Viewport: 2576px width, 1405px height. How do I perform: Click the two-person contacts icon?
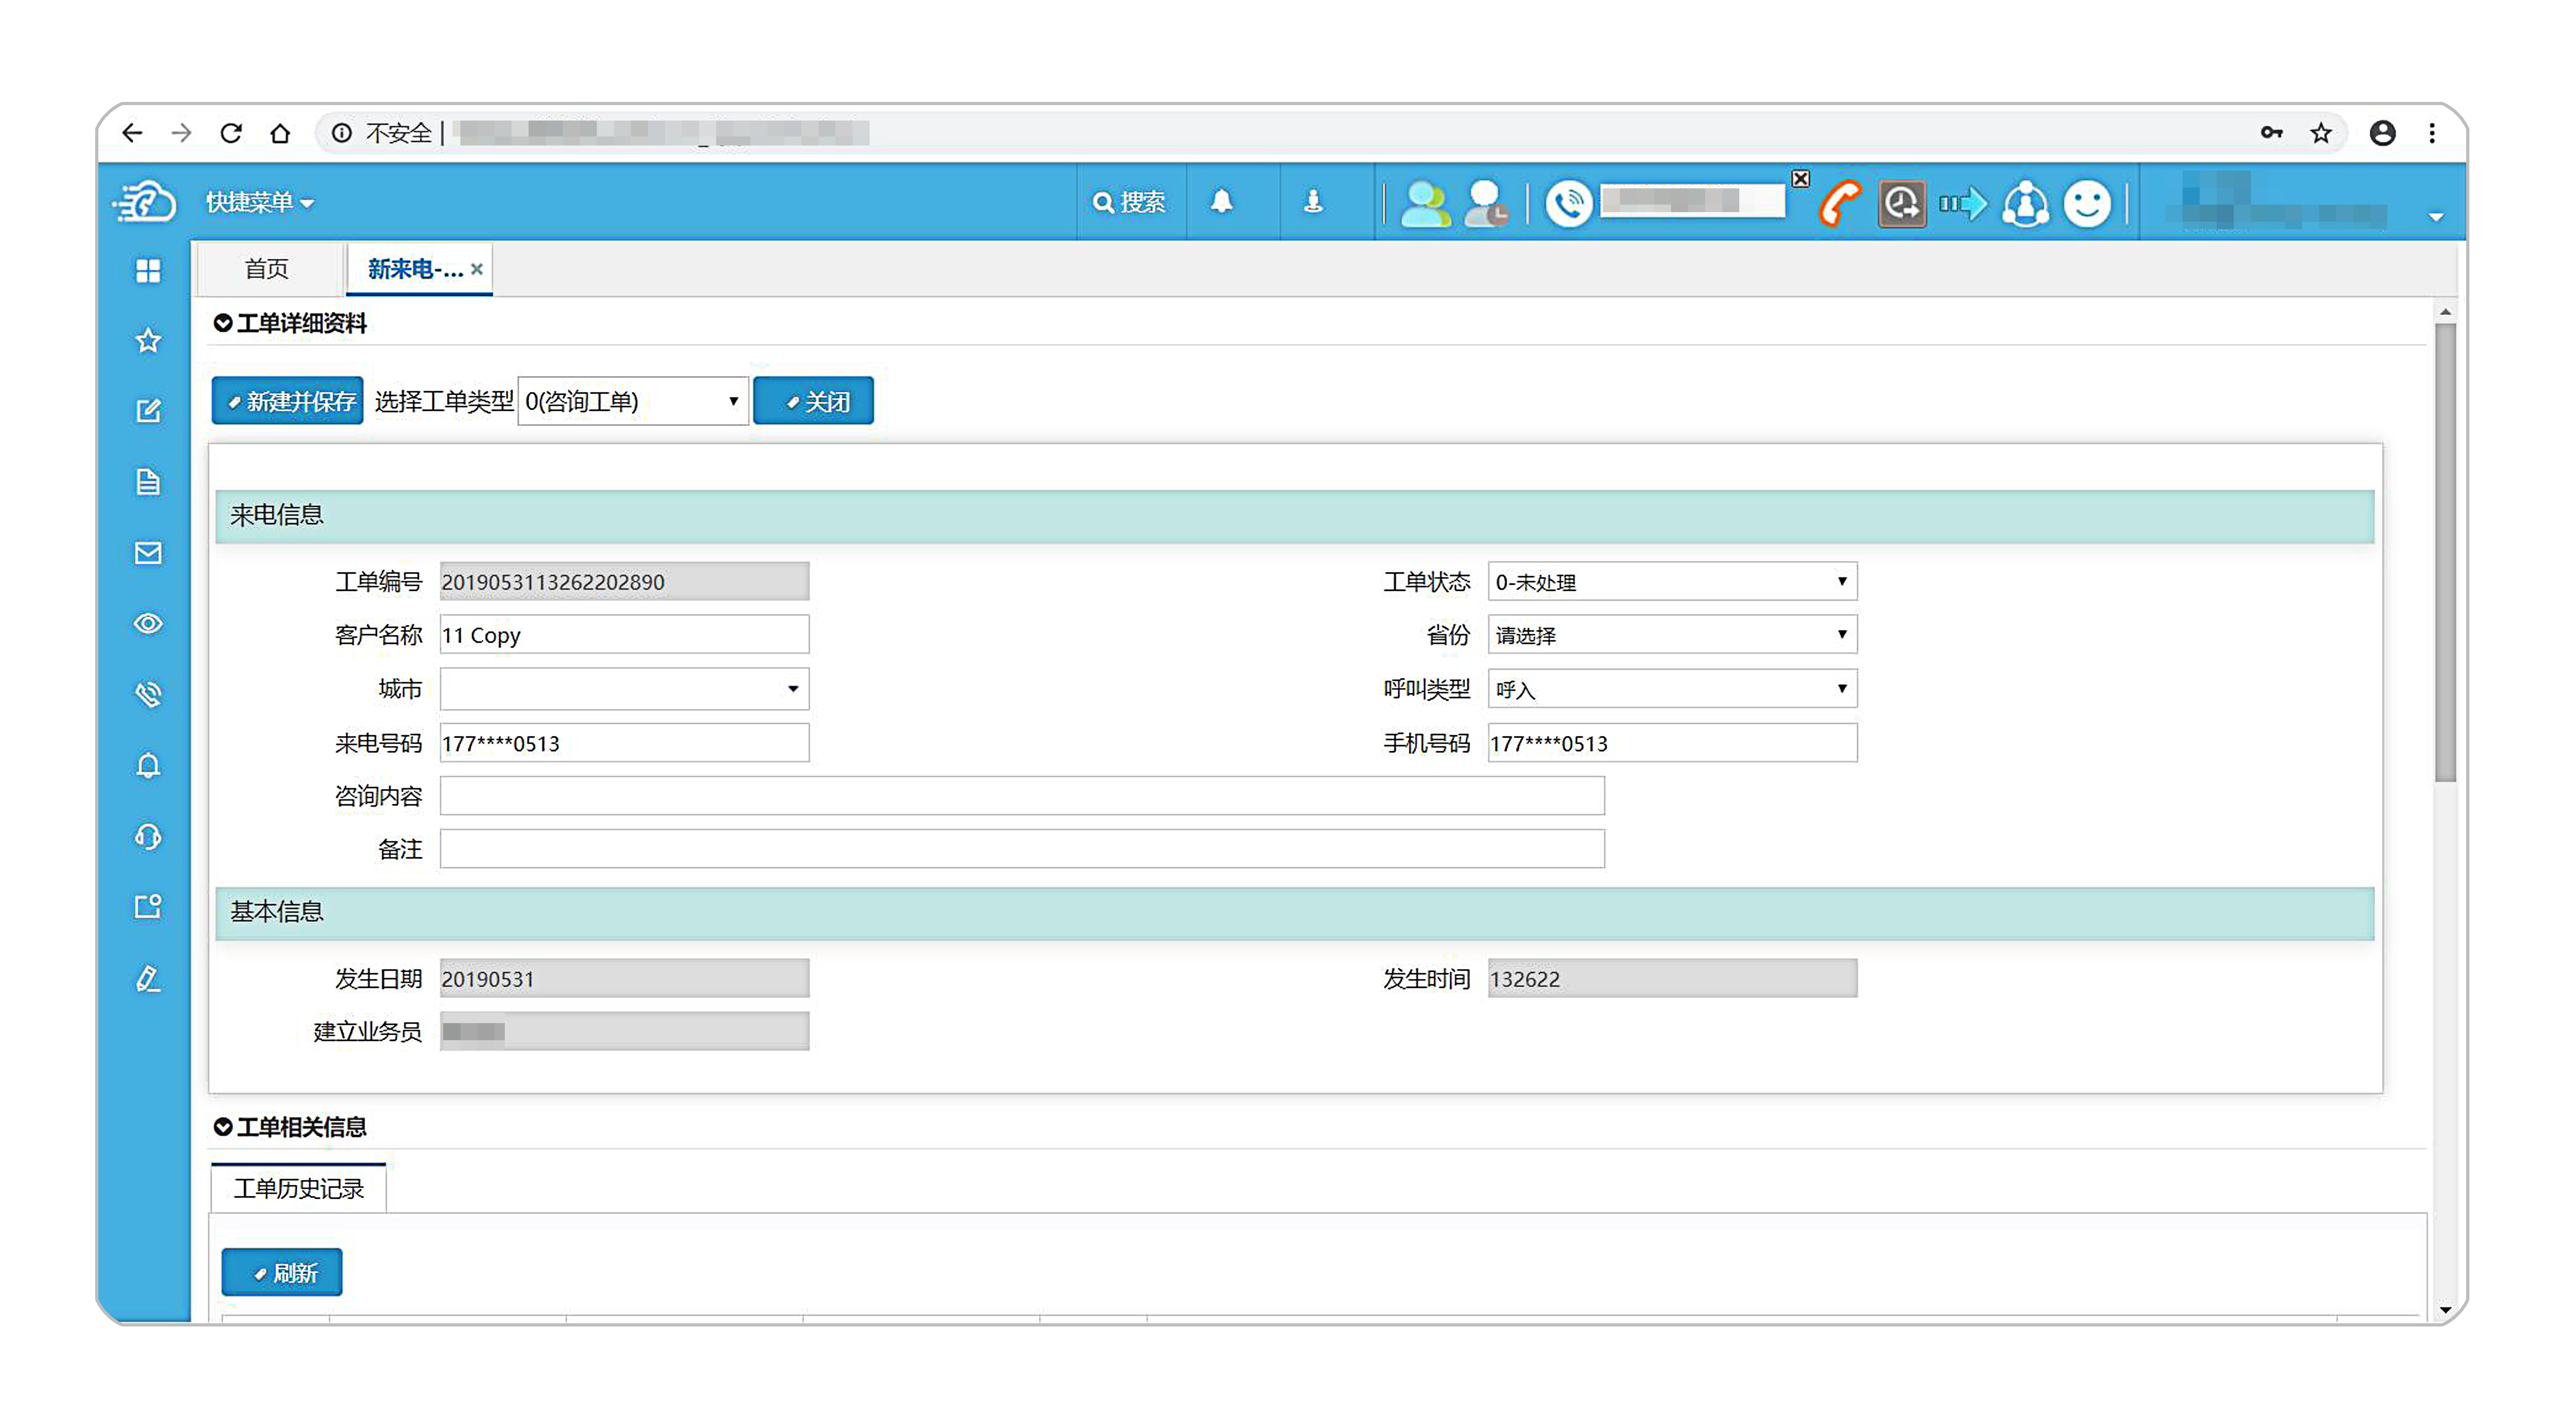point(1425,203)
